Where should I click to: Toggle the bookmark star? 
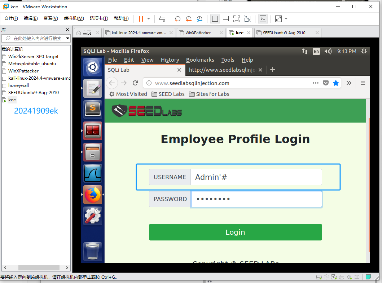pos(336,83)
